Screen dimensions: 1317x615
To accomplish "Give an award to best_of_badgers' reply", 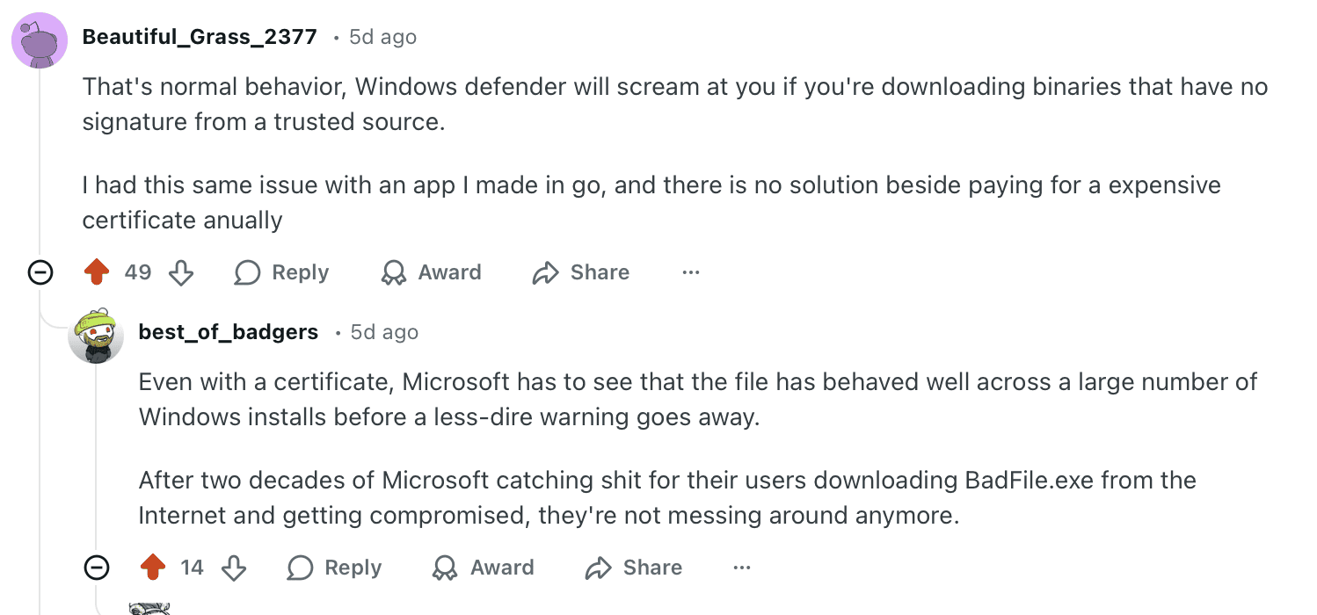I will point(483,568).
